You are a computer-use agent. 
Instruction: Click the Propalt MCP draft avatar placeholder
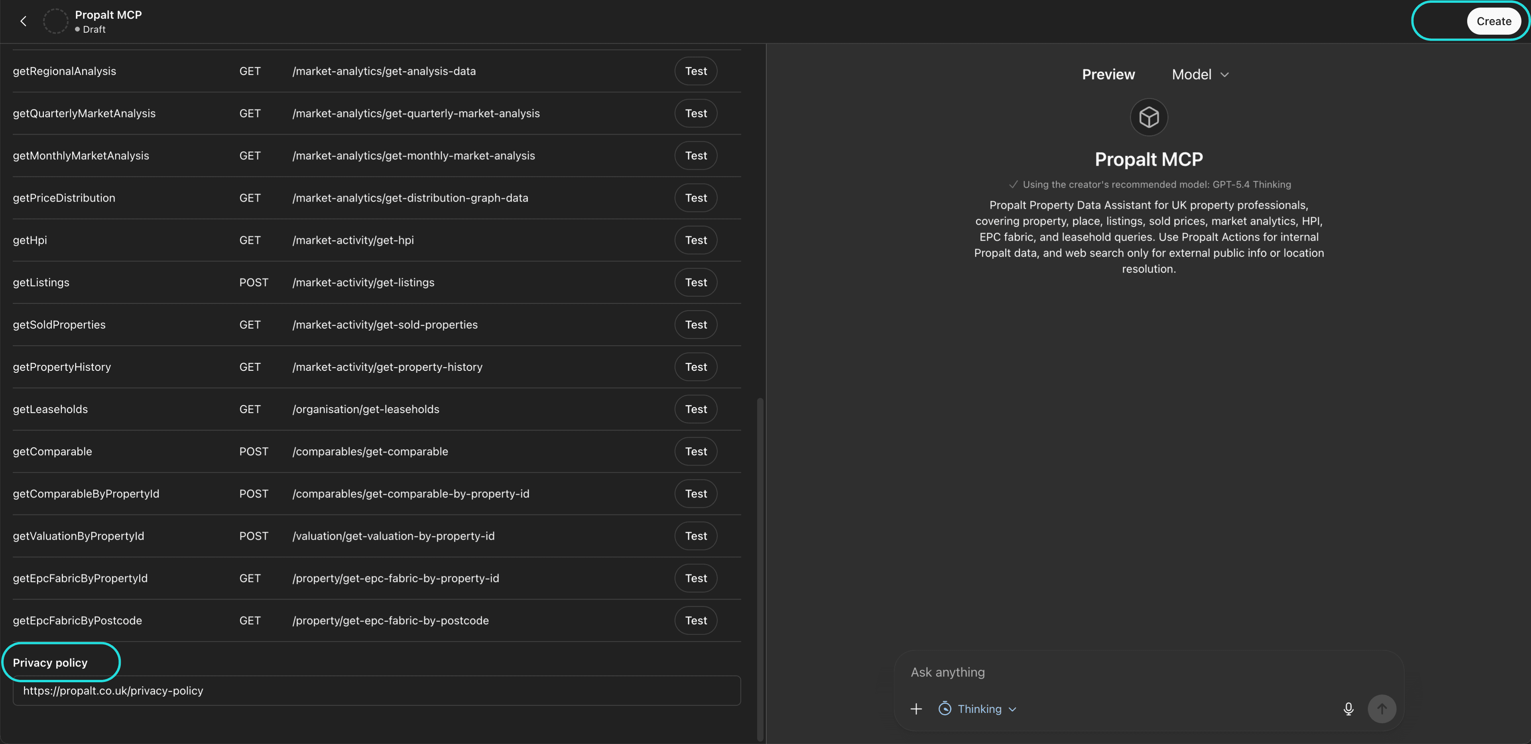tap(55, 22)
